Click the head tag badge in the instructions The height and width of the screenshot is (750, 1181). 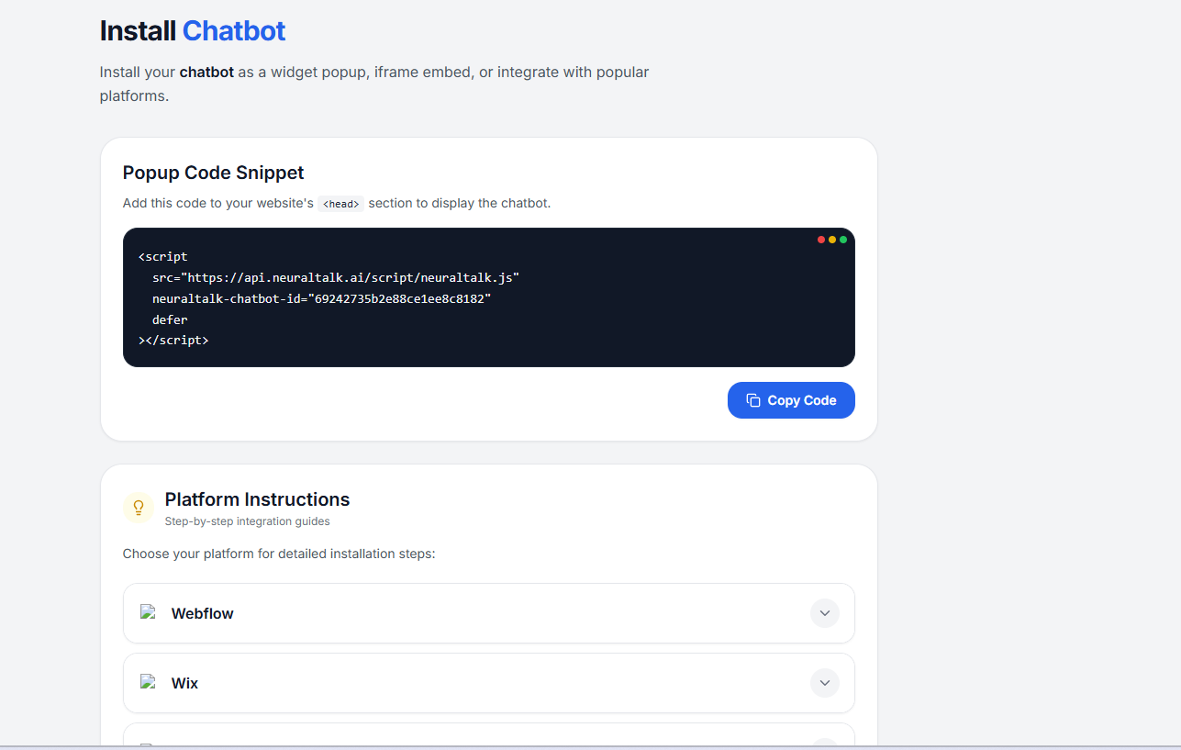(x=340, y=203)
